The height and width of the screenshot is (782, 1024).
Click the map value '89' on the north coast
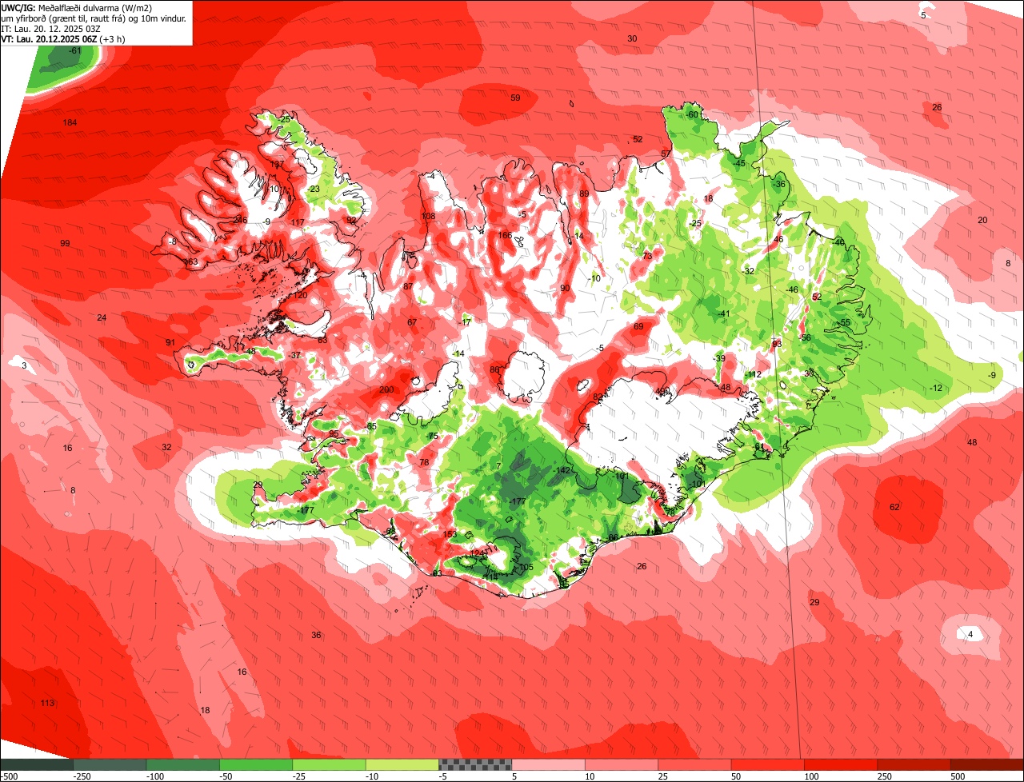(584, 194)
